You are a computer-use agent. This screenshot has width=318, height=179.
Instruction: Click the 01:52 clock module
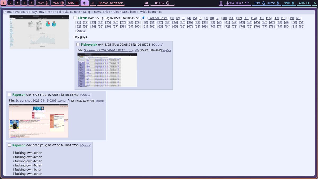(x=162, y=3)
